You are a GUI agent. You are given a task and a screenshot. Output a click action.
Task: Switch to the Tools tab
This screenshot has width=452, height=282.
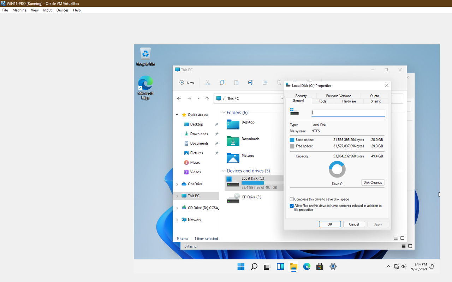tap(322, 101)
